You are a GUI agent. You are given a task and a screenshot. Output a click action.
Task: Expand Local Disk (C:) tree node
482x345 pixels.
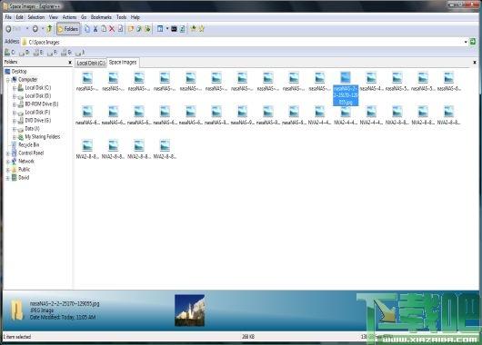point(15,88)
